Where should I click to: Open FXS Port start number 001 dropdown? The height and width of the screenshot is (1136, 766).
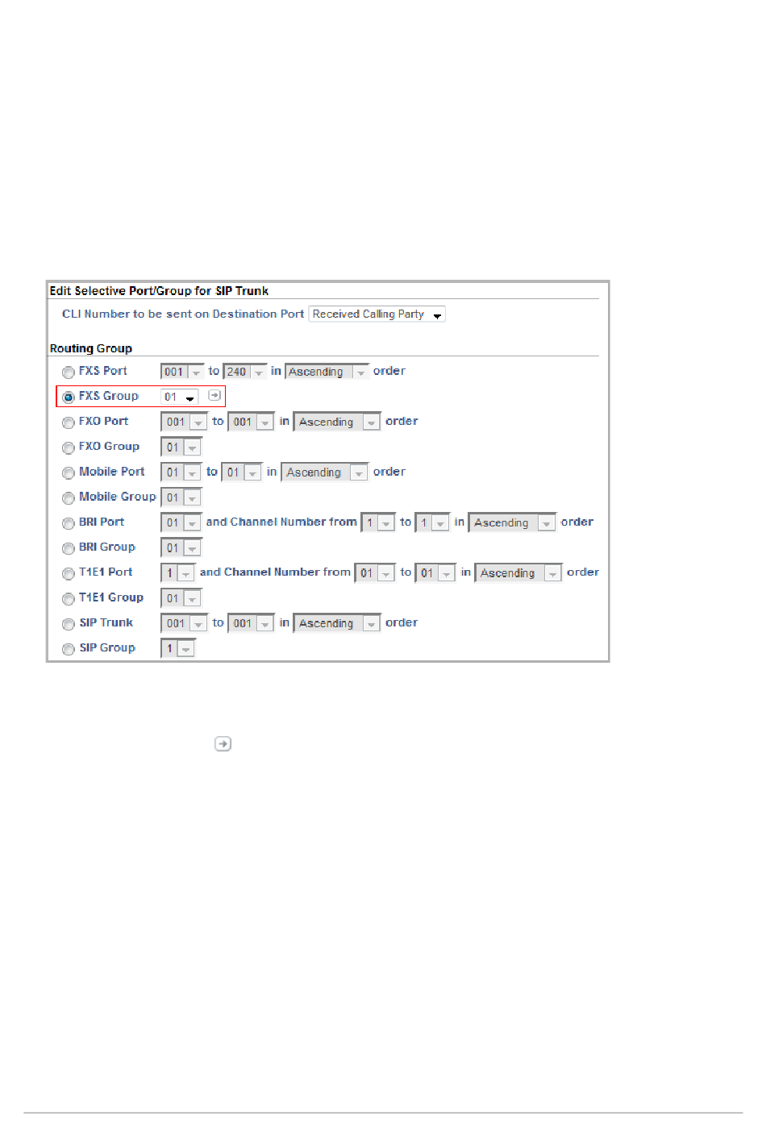coord(183,372)
